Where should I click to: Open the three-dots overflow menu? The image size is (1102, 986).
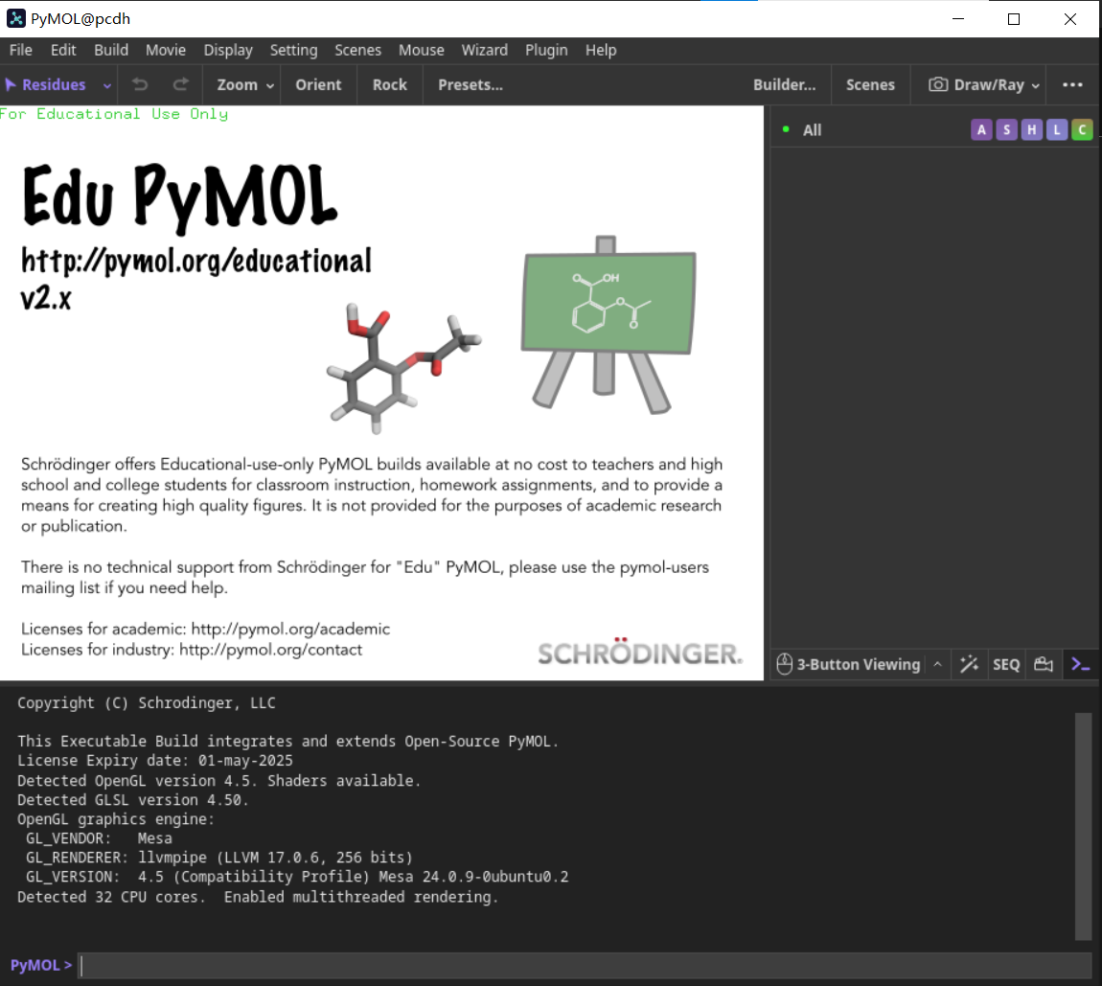coord(1072,84)
